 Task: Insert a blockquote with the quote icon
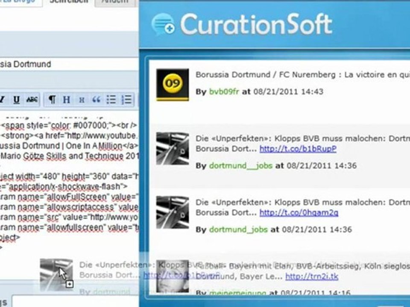(96, 99)
